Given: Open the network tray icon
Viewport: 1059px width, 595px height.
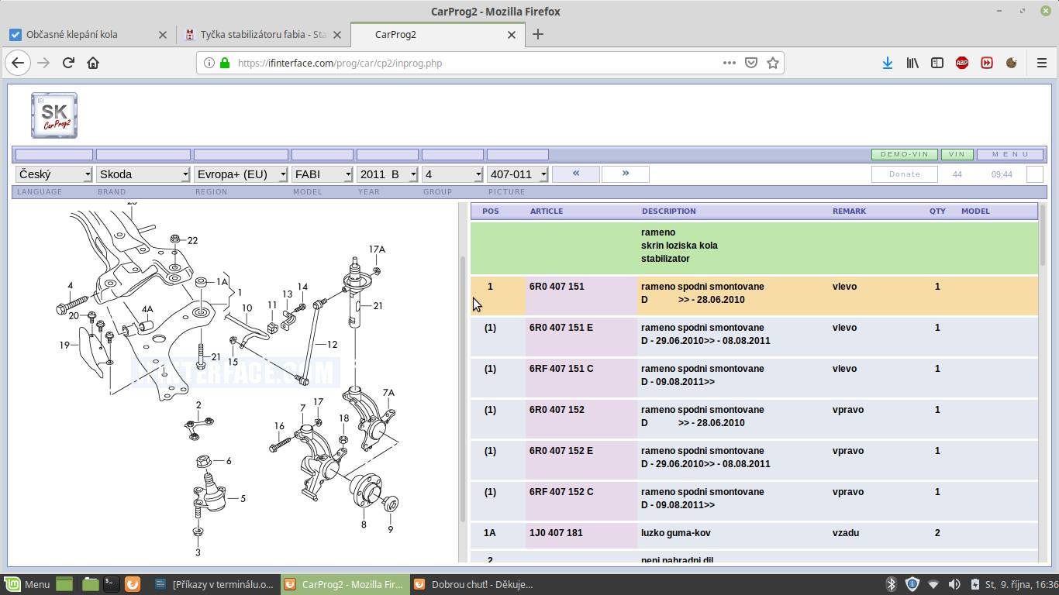Looking at the screenshot, I should [933, 584].
